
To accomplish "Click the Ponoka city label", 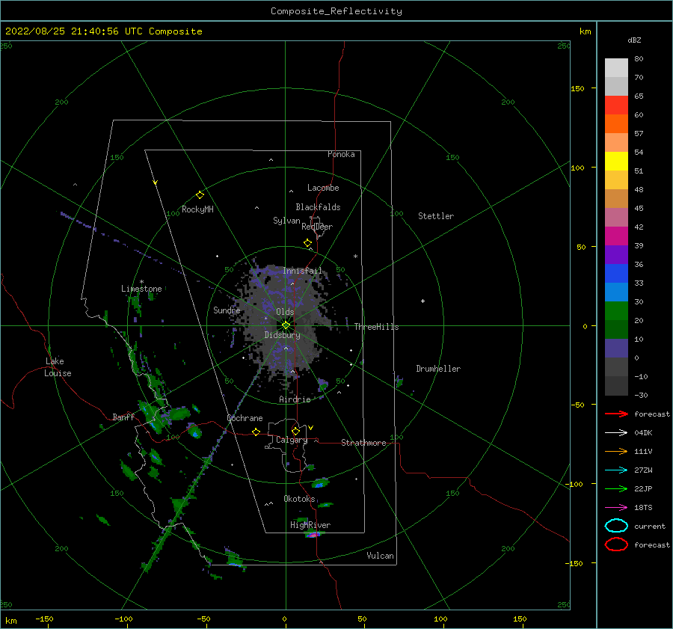I will coord(341,154).
